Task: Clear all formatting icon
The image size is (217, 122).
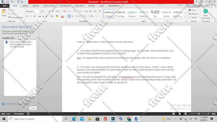Action: [64, 11]
